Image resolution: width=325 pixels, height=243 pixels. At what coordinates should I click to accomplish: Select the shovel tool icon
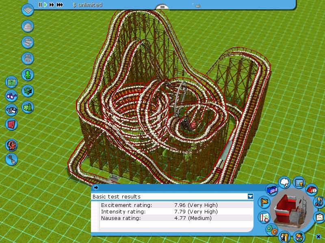click(11, 159)
